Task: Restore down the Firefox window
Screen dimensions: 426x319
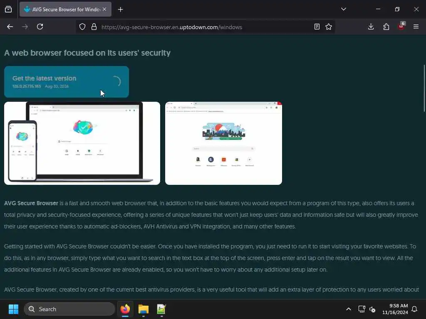Action: [397, 9]
